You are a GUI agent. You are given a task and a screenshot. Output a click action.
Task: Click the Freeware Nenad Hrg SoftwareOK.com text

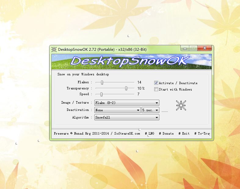point(97,134)
